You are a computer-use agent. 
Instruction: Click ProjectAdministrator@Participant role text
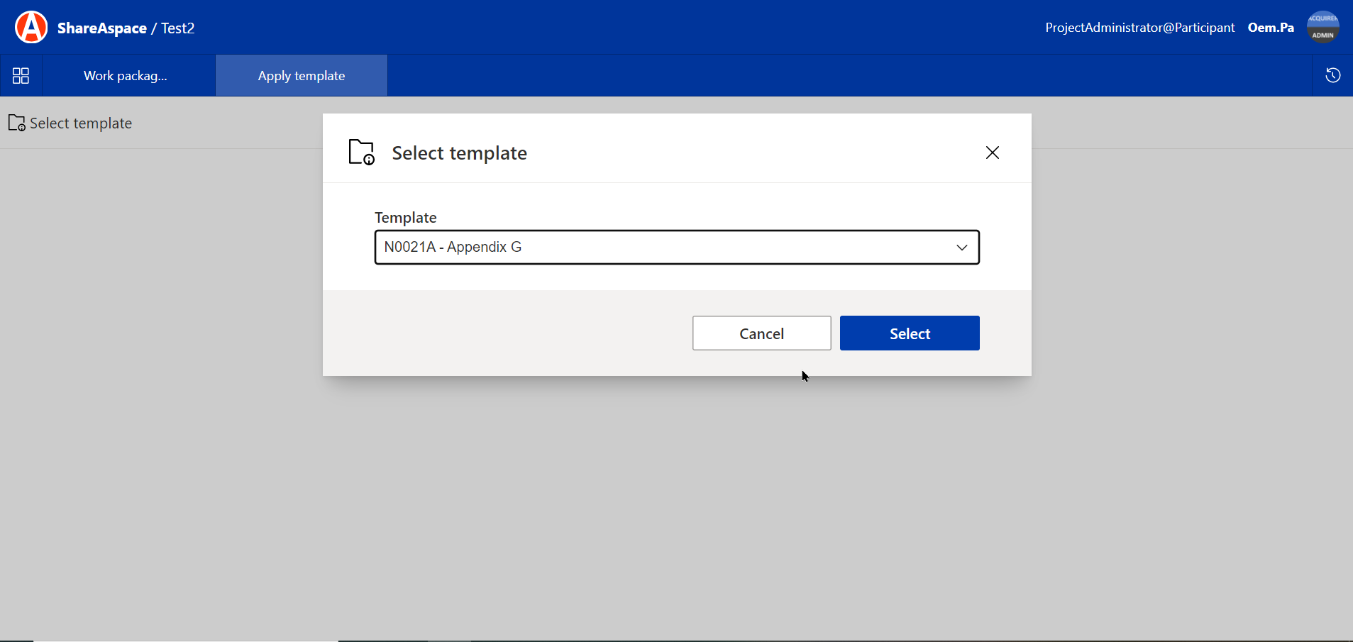[x=1139, y=28]
